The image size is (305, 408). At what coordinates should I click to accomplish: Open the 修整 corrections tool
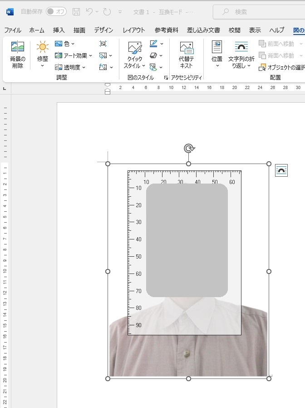click(42, 55)
